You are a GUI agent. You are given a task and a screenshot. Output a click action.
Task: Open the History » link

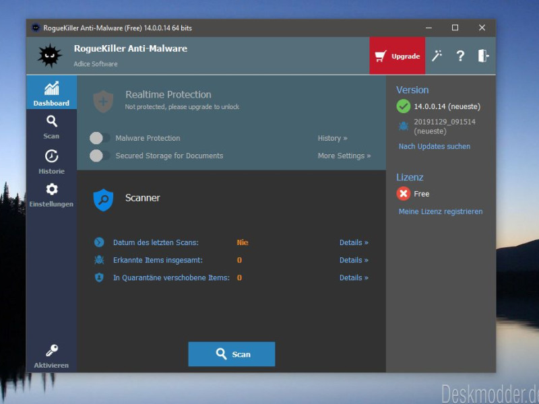pos(332,138)
